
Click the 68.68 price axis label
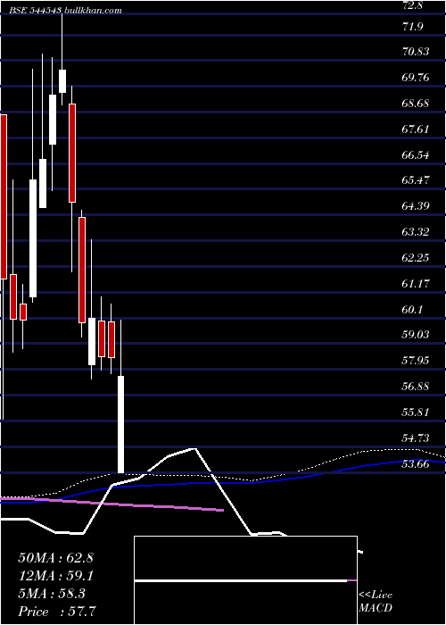point(416,104)
